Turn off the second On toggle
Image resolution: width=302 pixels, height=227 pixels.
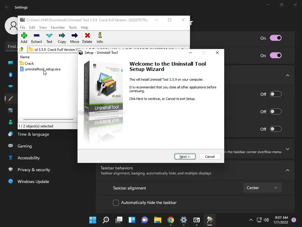pos(276,55)
